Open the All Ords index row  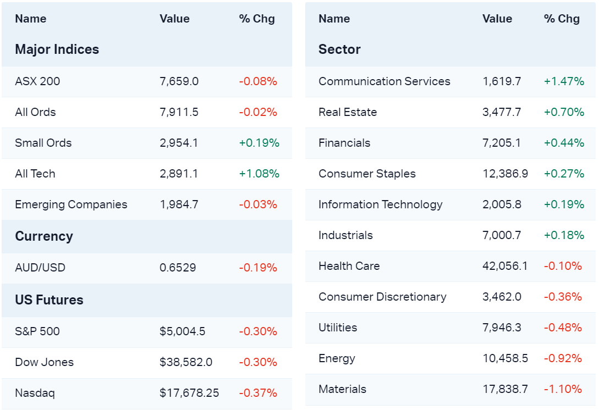(35, 112)
